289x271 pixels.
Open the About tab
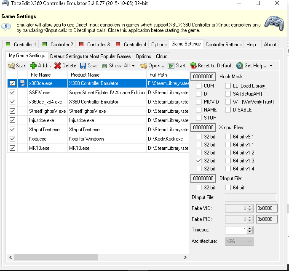270,44
